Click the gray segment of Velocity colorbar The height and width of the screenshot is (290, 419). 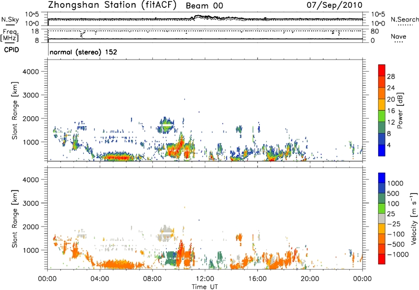382,218
